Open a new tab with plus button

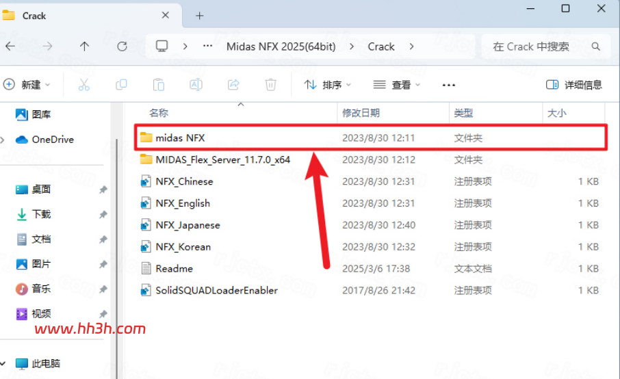pos(200,16)
